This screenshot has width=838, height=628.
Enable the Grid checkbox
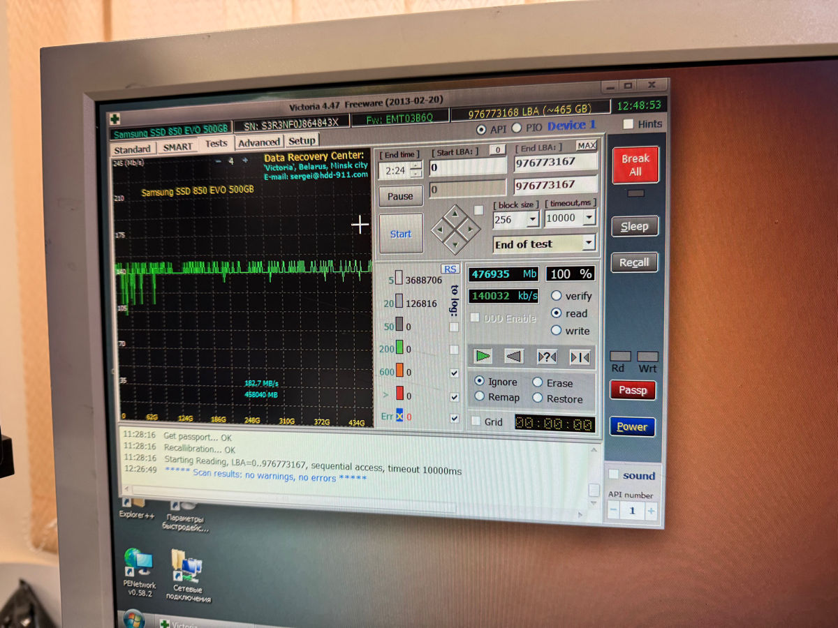coord(476,421)
